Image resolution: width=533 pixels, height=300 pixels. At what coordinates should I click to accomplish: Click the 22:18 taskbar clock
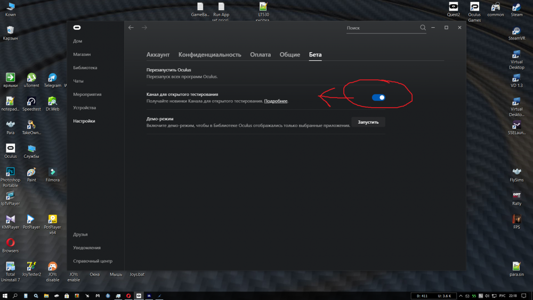click(513, 296)
